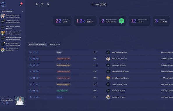Email Ethan Fischer via mail icon
This screenshot has width=173, height=111.
(34, 84)
